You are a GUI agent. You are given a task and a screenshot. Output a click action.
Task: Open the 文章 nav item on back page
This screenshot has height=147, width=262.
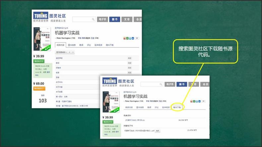pos(127,19)
